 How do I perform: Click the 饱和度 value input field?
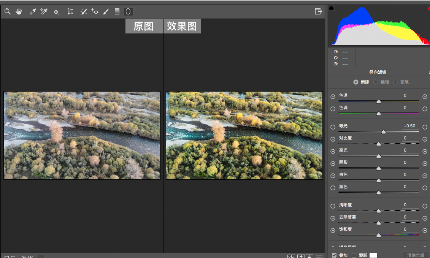[411, 229]
